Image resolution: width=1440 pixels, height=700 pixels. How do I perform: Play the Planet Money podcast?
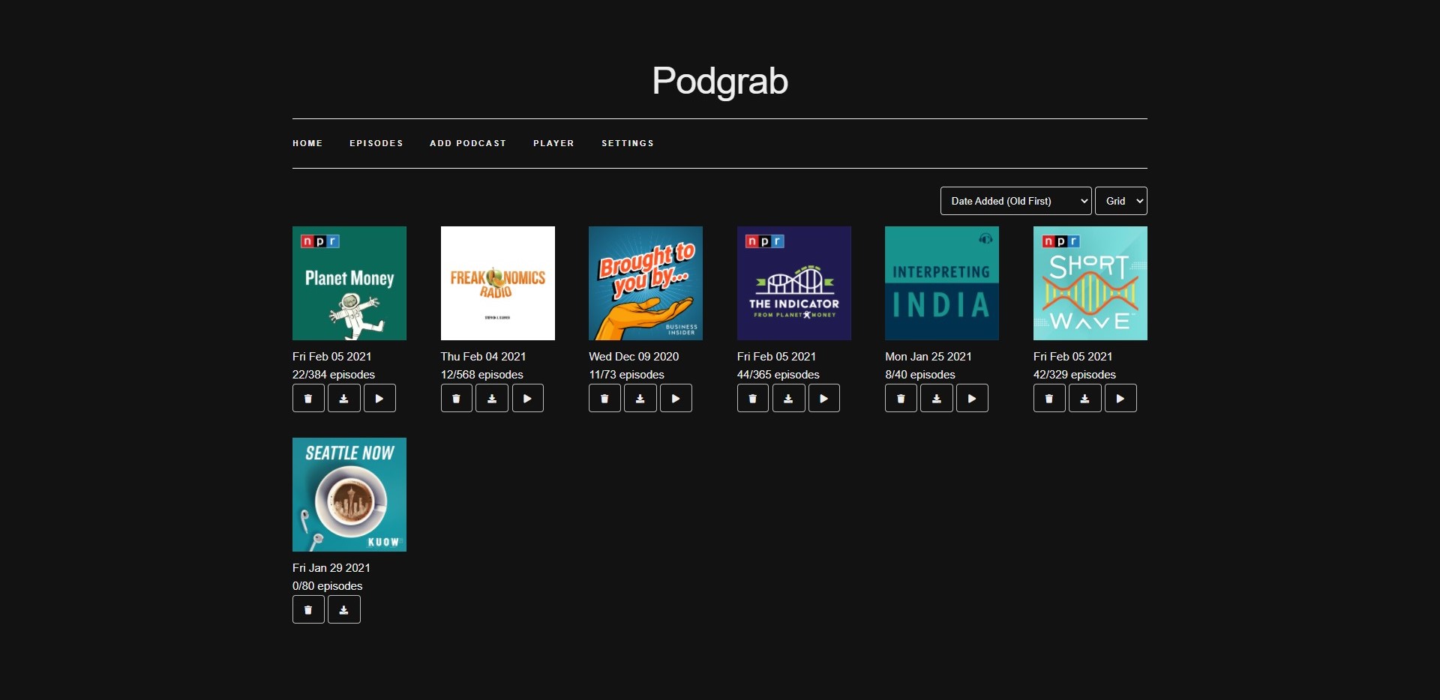pyautogui.click(x=379, y=398)
